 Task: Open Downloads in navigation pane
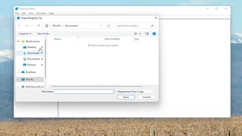(x=33, y=53)
